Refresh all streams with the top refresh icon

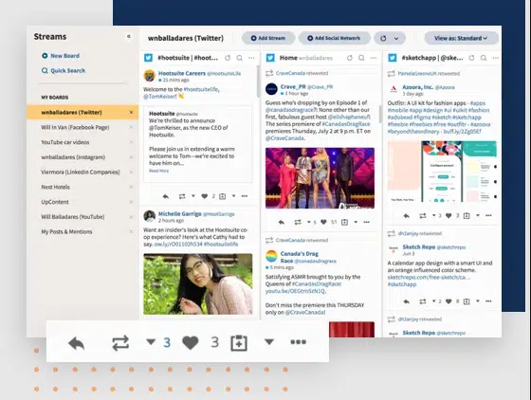tap(383, 38)
